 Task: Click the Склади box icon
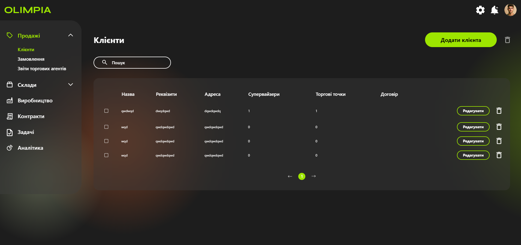10,85
